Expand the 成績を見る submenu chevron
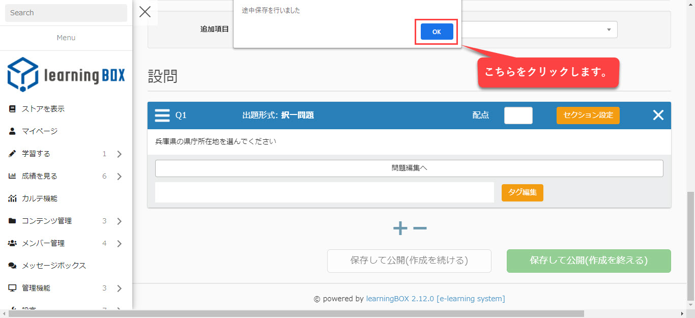 (x=119, y=177)
